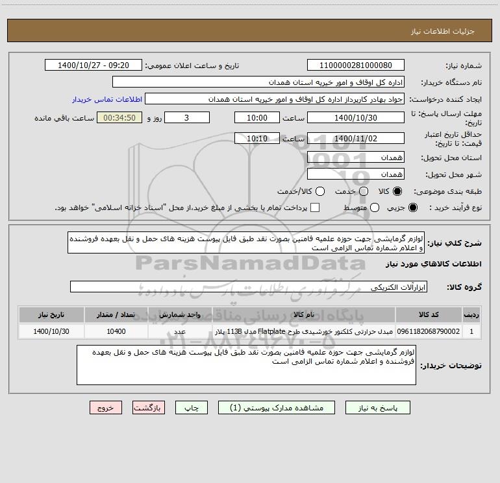500x483 pixels.
Task: Select the متوسط purchase type radio
Action: click(x=375, y=207)
